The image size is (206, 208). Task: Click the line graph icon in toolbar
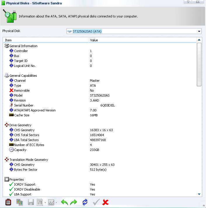click(51, 202)
